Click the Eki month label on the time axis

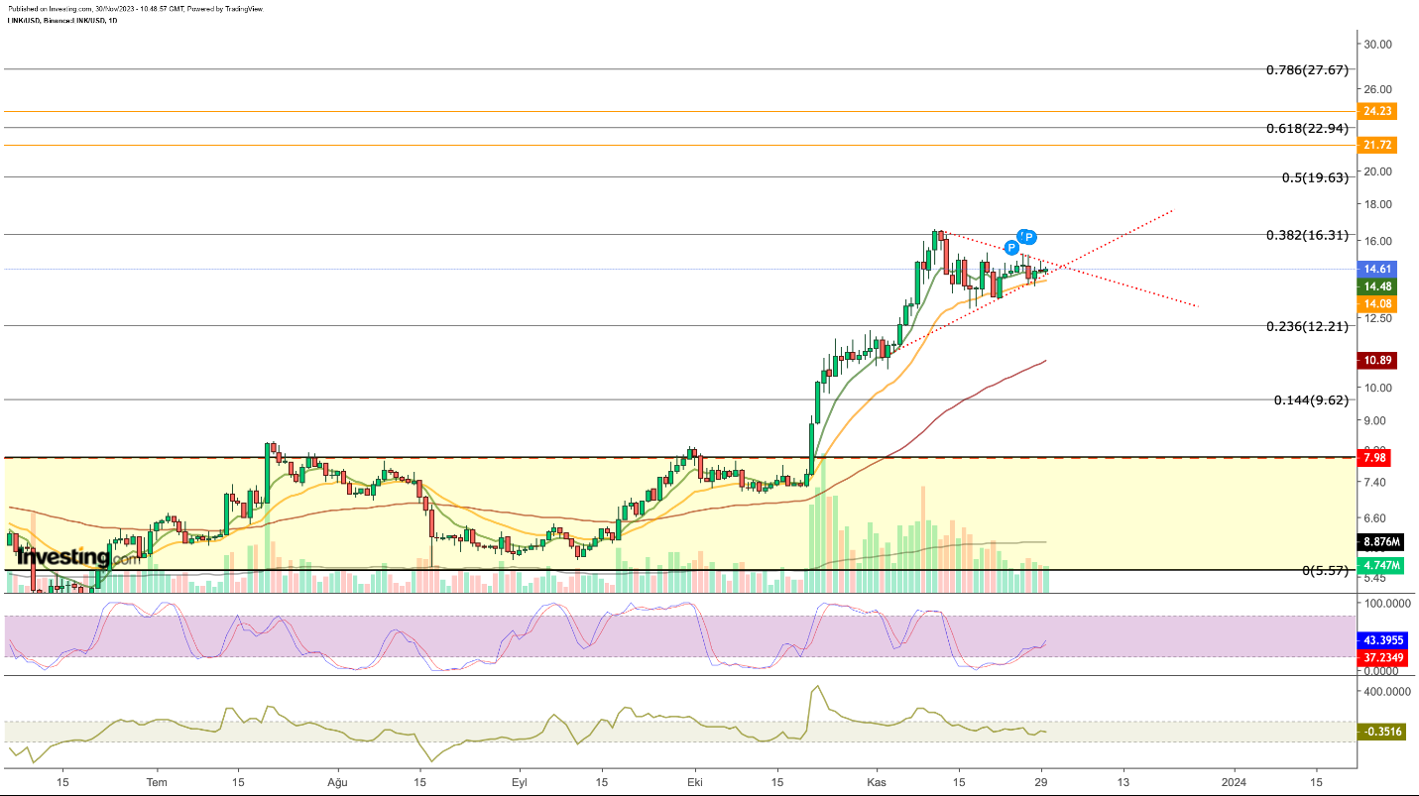(695, 782)
